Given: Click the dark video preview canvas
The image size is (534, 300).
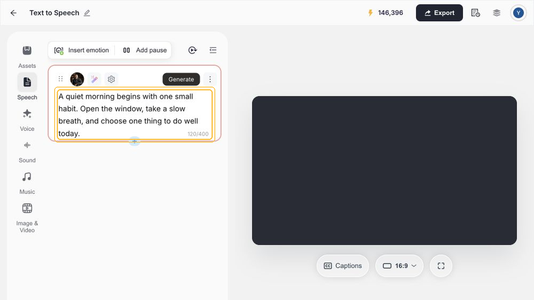Looking at the screenshot, I should [384, 170].
